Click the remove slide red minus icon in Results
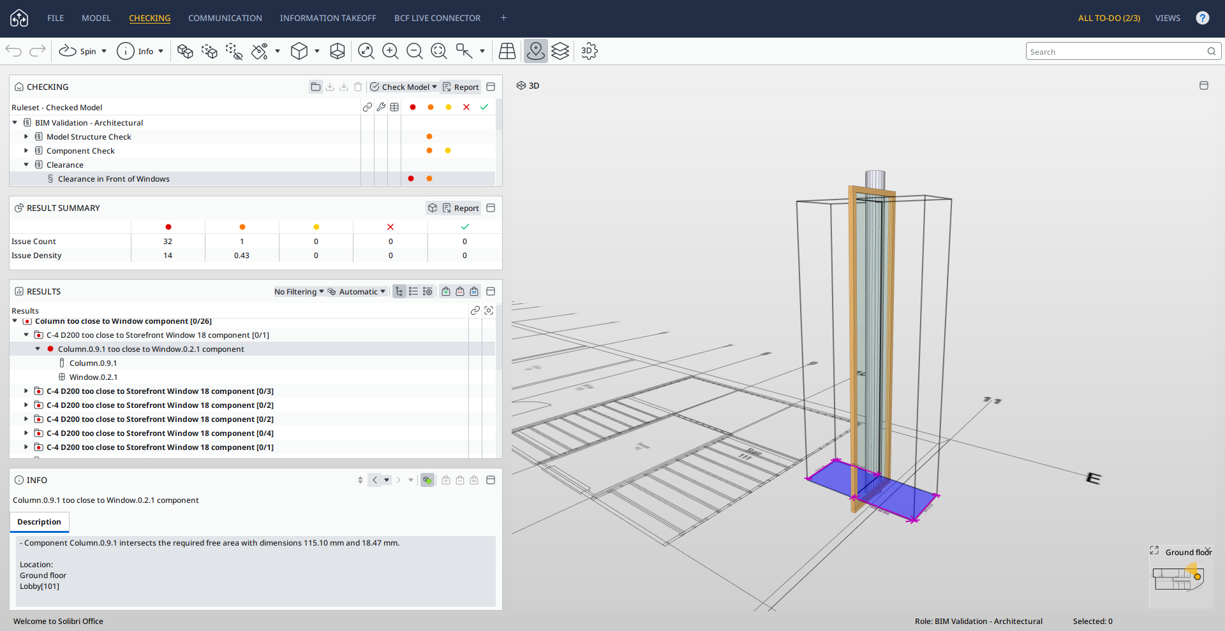The width and height of the screenshot is (1225, 631). click(x=460, y=291)
